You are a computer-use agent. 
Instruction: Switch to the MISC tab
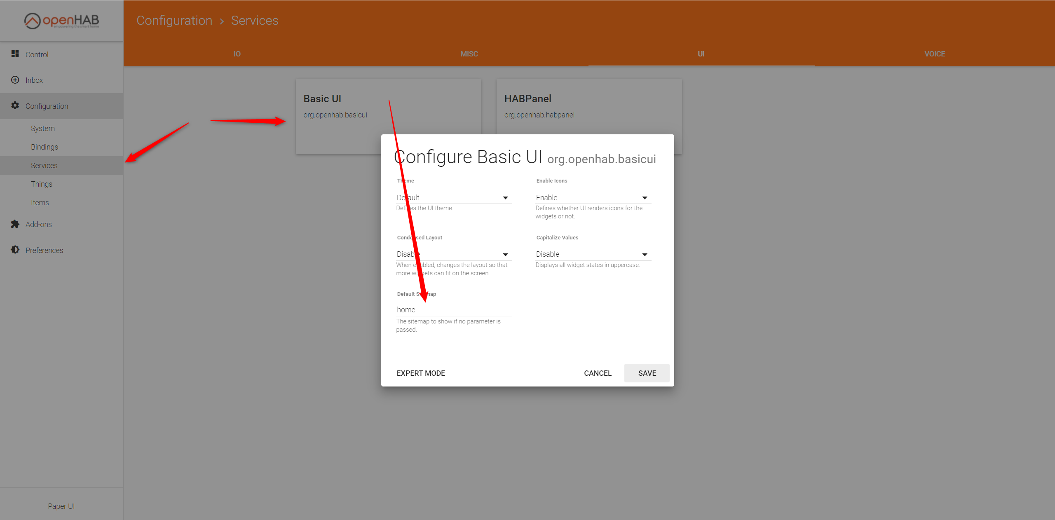469,54
